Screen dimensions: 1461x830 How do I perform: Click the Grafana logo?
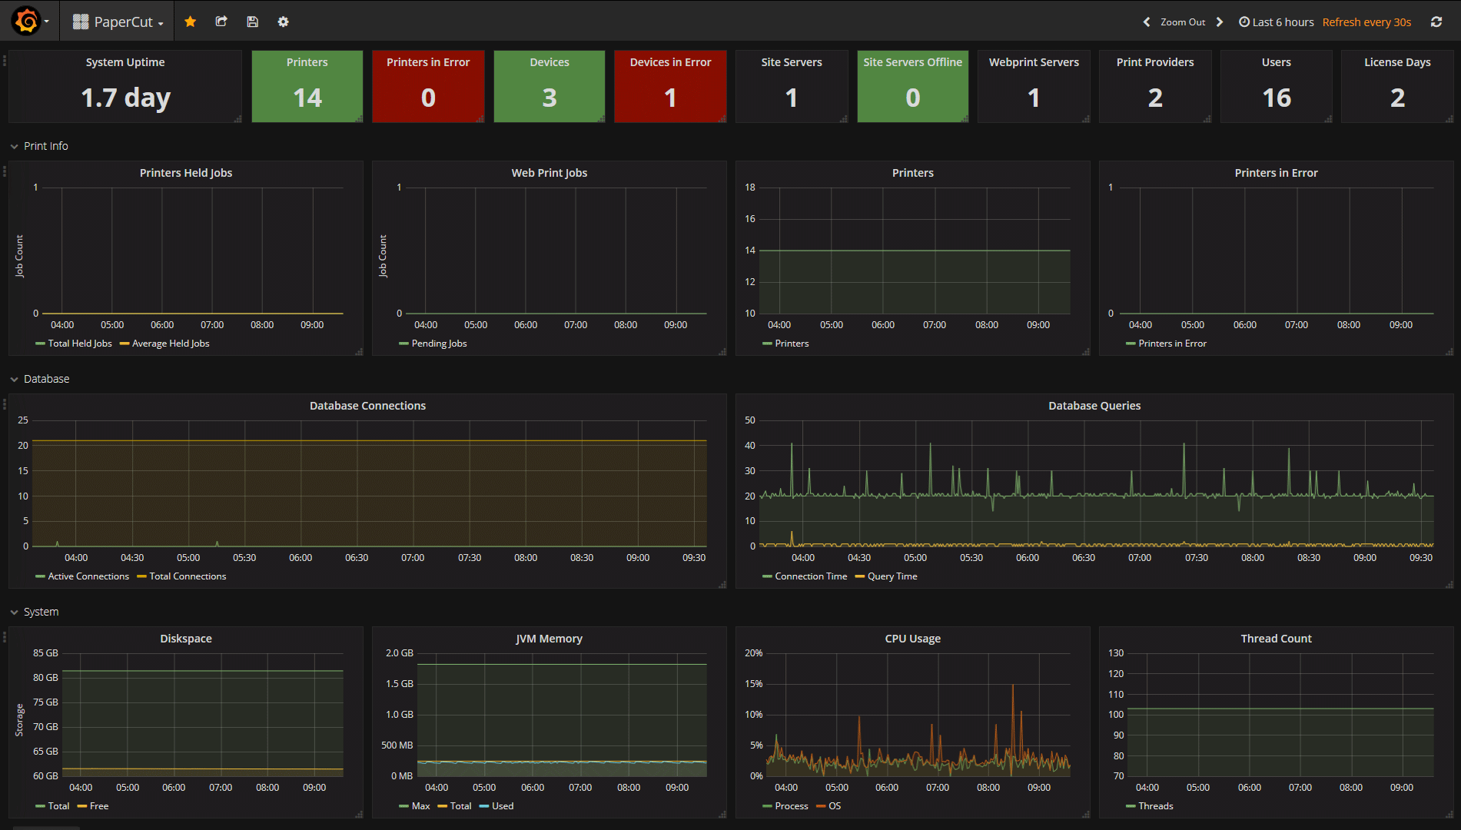point(22,21)
